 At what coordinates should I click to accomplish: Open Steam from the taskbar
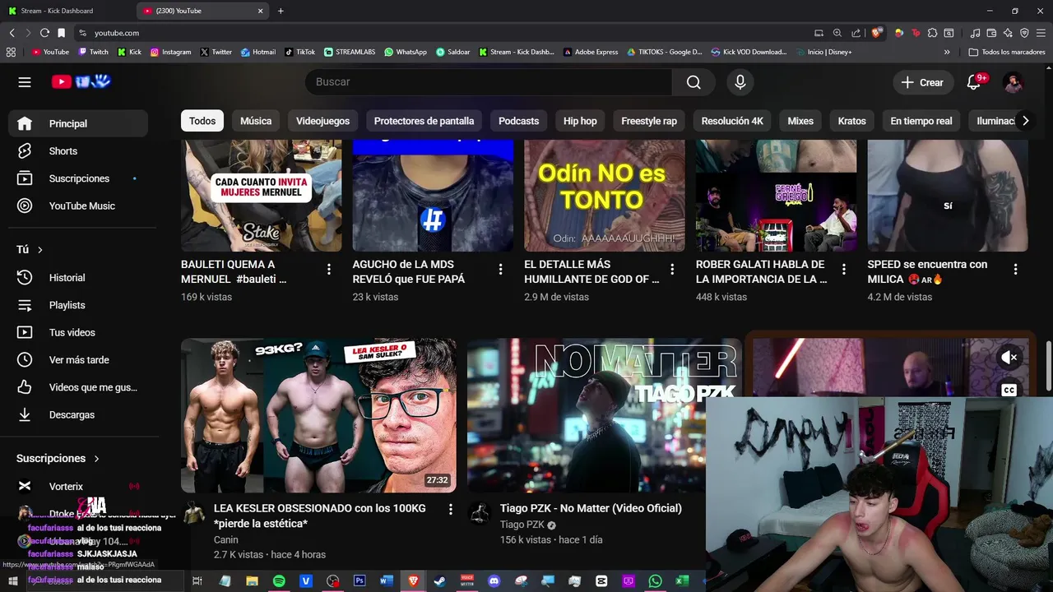point(440,580)
